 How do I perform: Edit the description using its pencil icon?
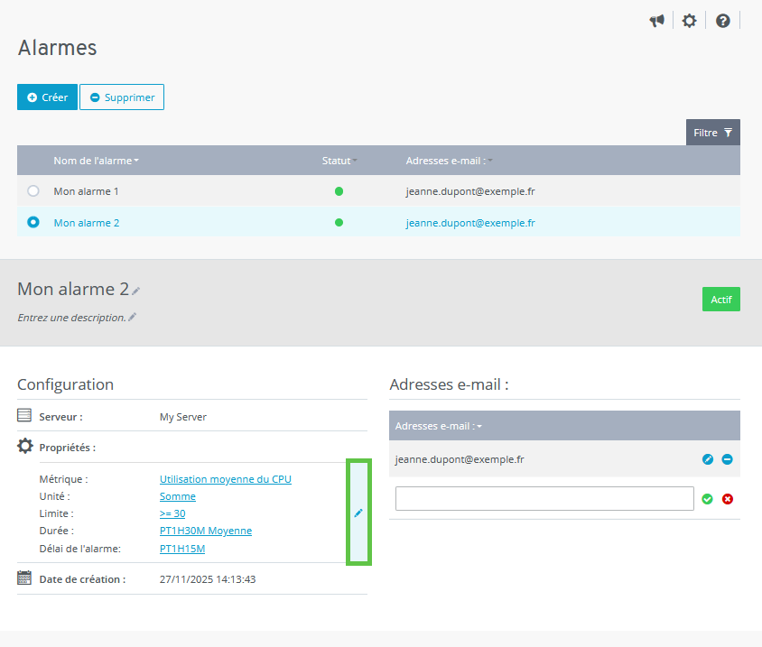(132, 317)
